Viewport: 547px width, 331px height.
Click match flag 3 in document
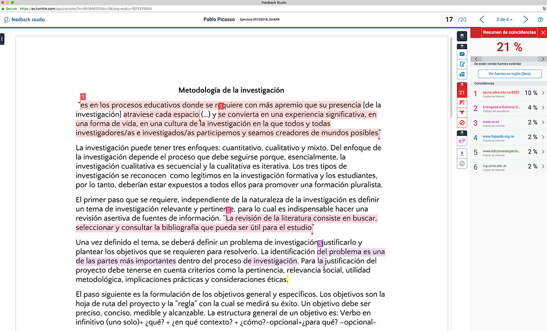coord(320,244)
